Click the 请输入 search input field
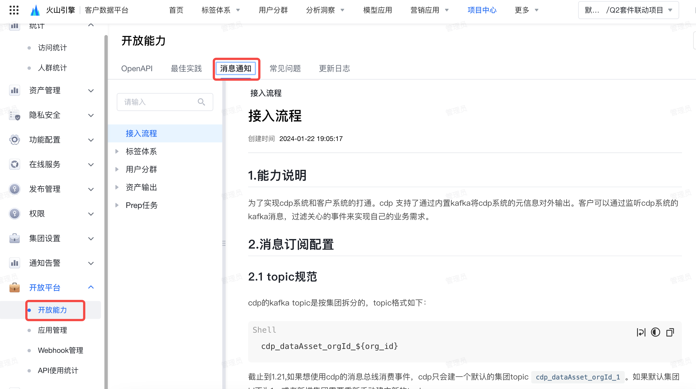696x389 pixels. 165,102
